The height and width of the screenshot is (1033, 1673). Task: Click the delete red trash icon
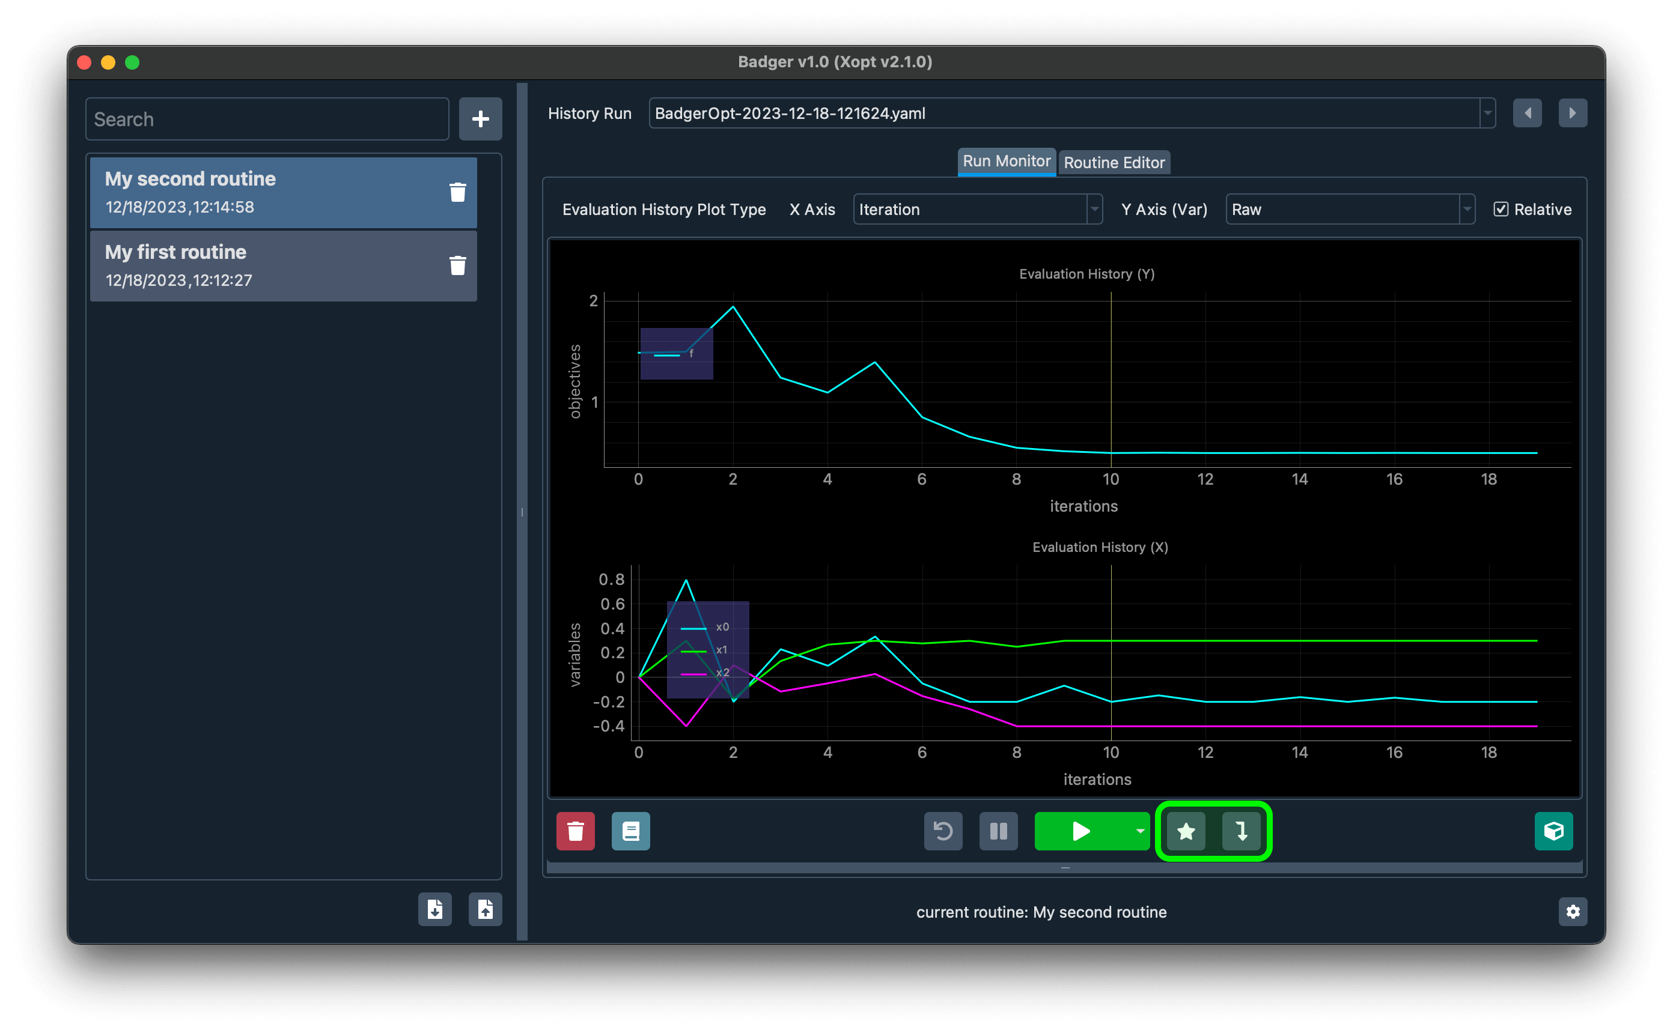(575, 829)
